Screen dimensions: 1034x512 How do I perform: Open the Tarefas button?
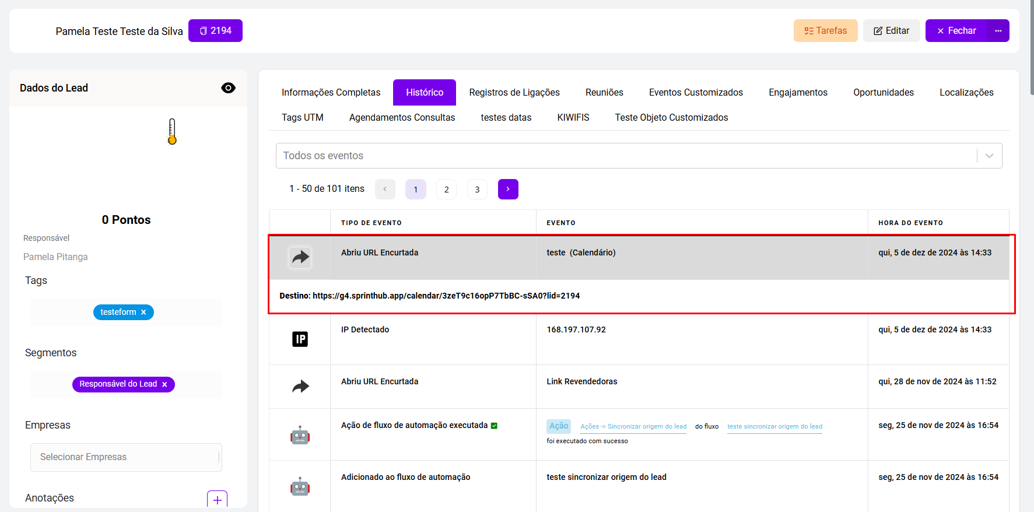(x=825, y=31)
